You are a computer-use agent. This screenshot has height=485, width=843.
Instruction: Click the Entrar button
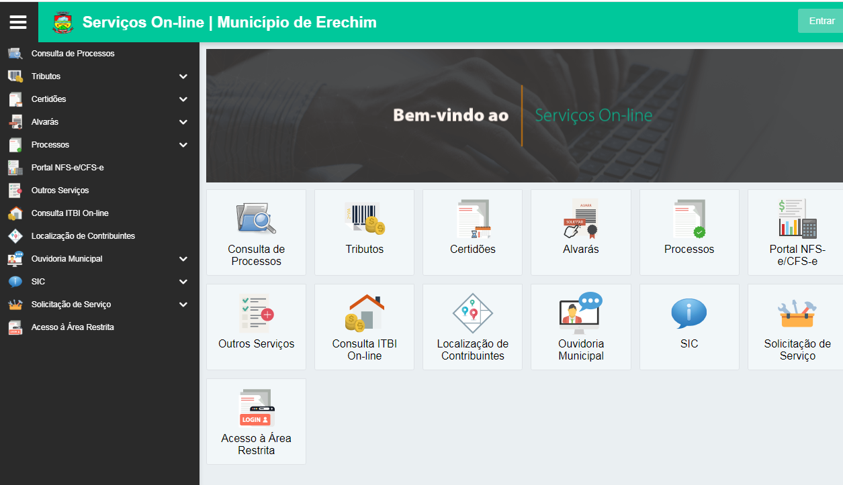coord(821,21)
